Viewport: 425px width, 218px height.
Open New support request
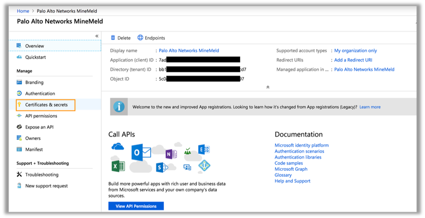coord(46,186)
